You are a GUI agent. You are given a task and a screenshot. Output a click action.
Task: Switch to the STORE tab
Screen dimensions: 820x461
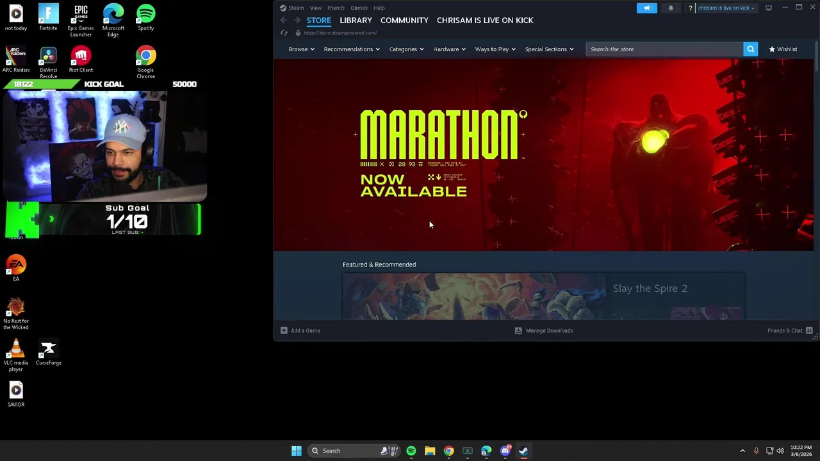tap(318, 20)
